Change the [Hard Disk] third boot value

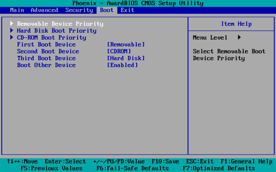coord(126,58)
